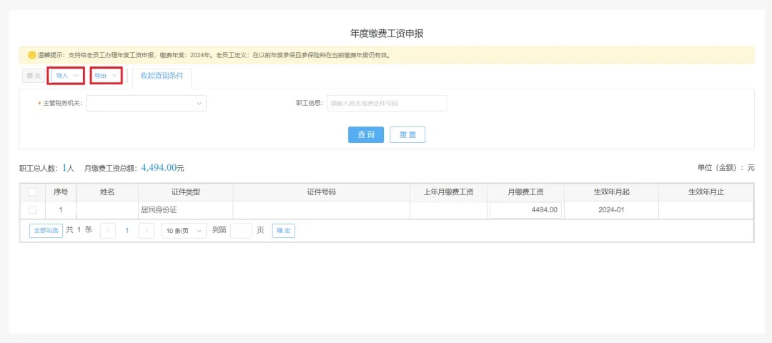The image size is (772, 343).
Task: Click the 生效年月起 cell showing 2024-01
Action: click(x=610, y=210)
